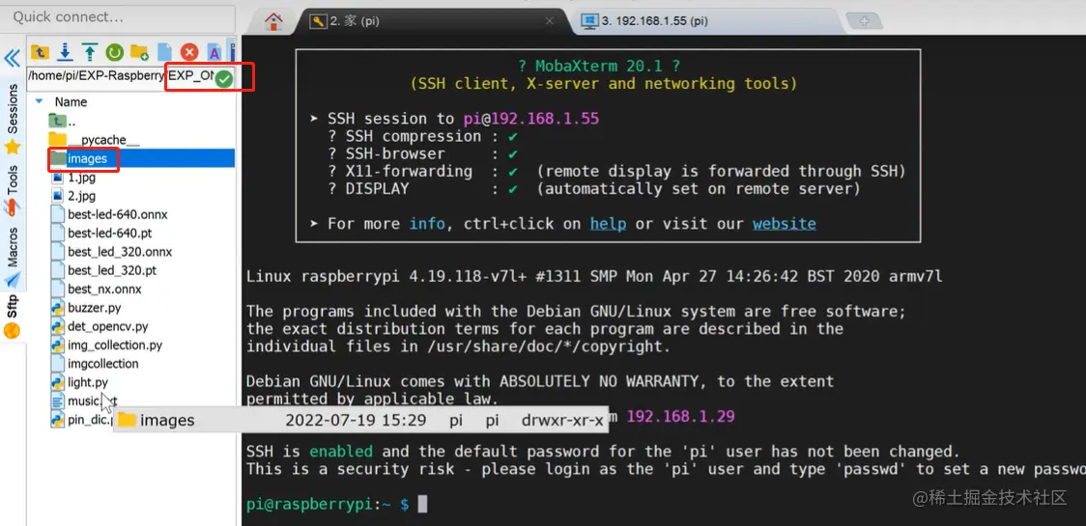Click the 1.jpg image file icon
This screenshot has height=526, width=1086.
point(58,178)
